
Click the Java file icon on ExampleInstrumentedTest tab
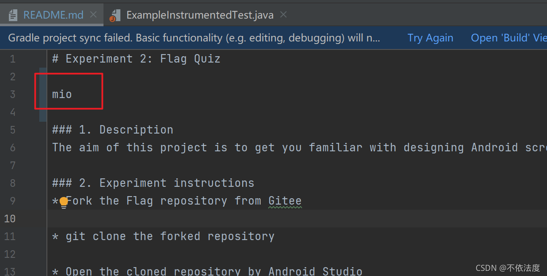[114, 16]
